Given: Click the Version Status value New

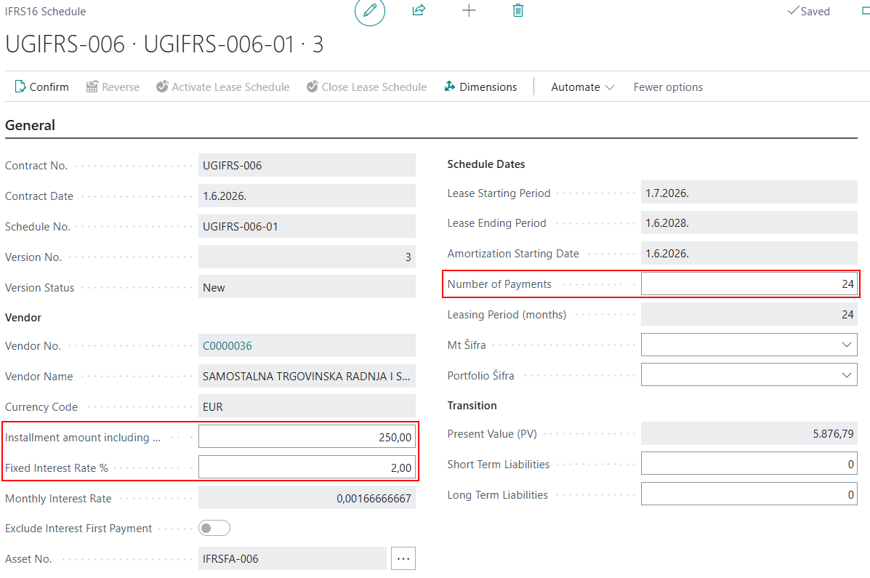Looking at the screenshot, I should pos(307,287).
